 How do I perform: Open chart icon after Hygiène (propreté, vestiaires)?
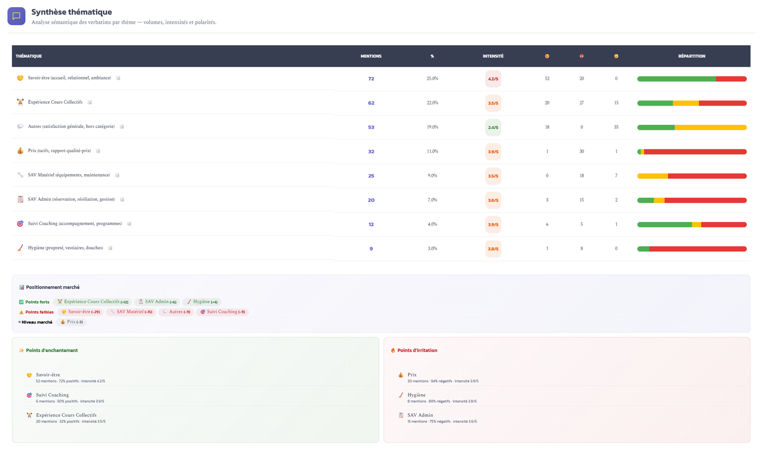click(x=110, y=248)
